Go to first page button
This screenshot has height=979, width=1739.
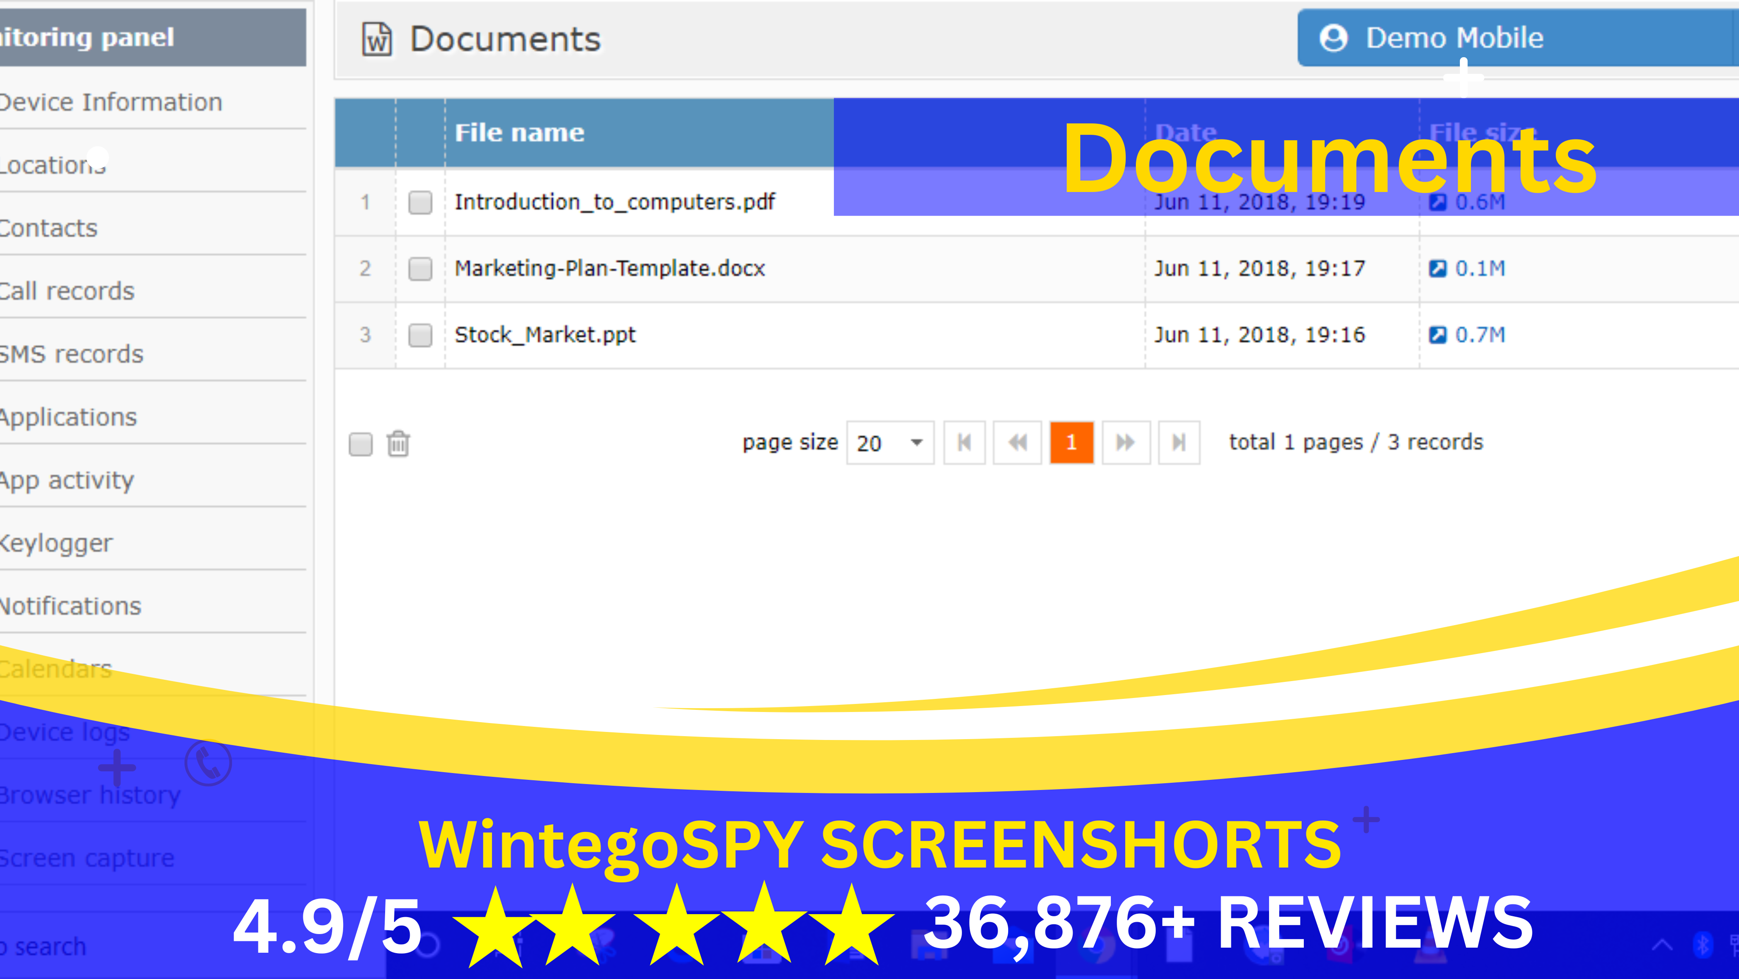pyautogui.click(x=965, y=442)
